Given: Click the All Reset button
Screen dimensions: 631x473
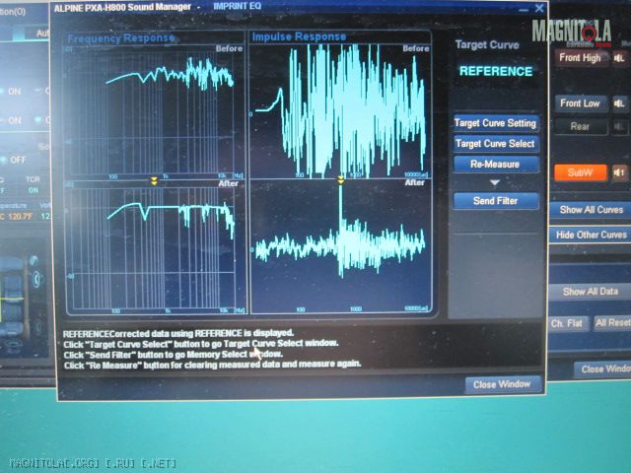Looking at the screenshot, I should point(611,323).
